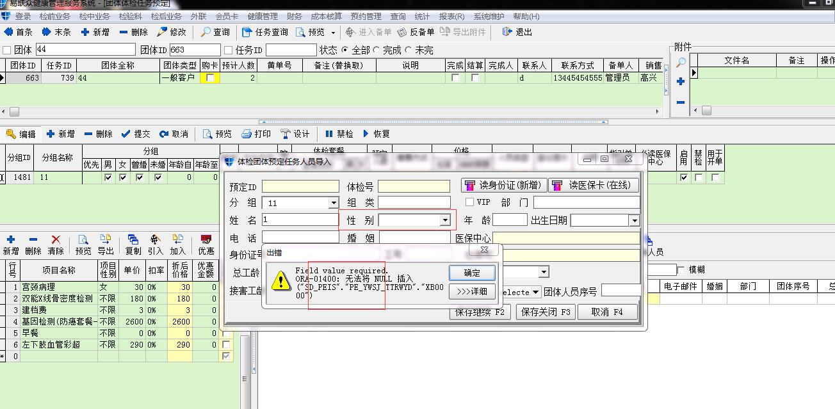The height and width of the screenshot is (409, 835).
Task: Open the 登录 menu
Action: coord(22,17)
